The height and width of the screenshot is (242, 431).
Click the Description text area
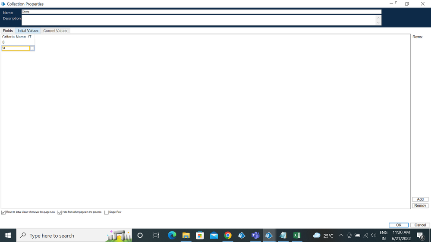[198, 20]
